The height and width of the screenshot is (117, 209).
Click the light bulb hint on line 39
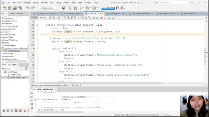[34, 48]
